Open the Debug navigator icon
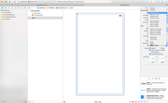The width and height of the screenshot is (168, 103). click(x=18, y=8)
